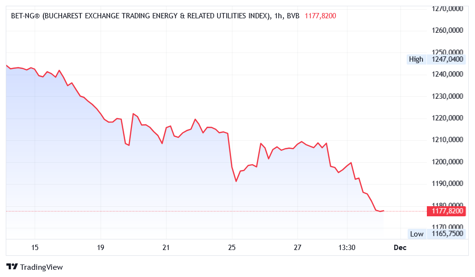Click the BET-NG index title

(140, 16)
